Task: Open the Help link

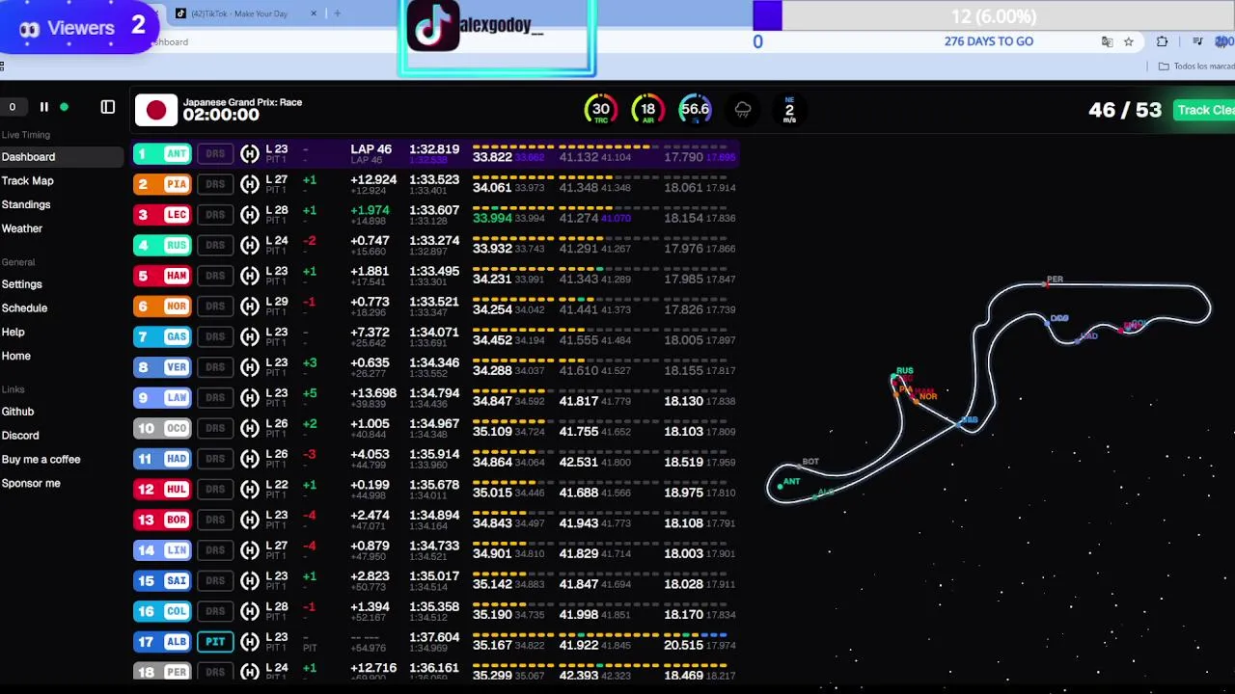Action: (14, 333)
